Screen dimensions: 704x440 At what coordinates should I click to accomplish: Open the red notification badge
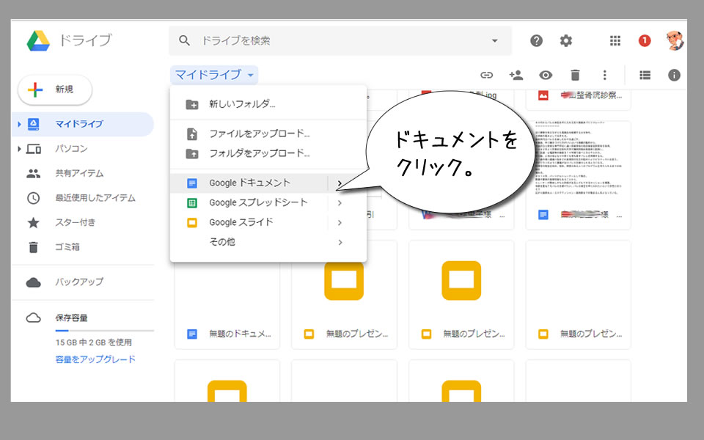click(645, 41)
